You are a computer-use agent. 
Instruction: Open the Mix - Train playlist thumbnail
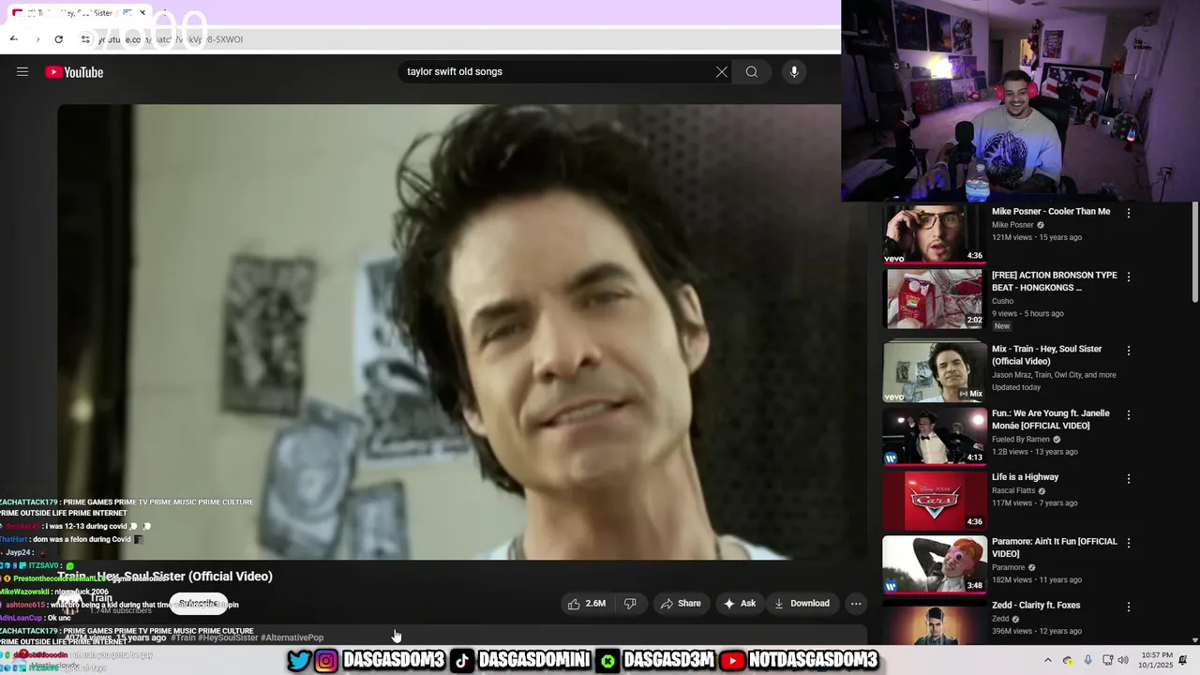(x=935, y=372)
